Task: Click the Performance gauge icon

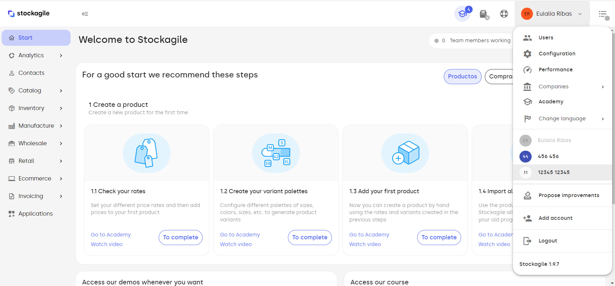Action: [x=527, y=70]
